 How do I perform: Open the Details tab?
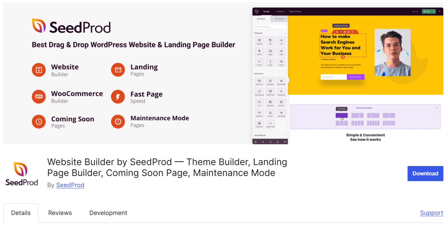(x=21, y=213)
